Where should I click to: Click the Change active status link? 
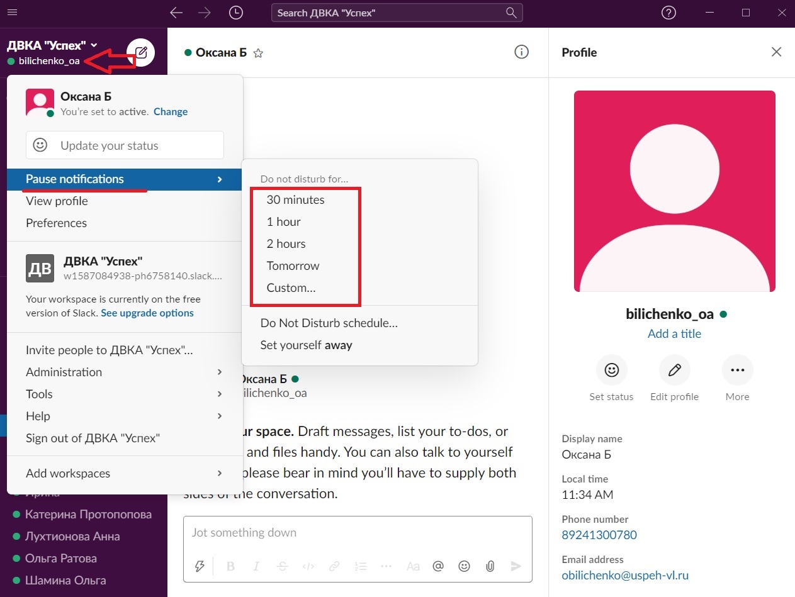(x=171, y=111)
